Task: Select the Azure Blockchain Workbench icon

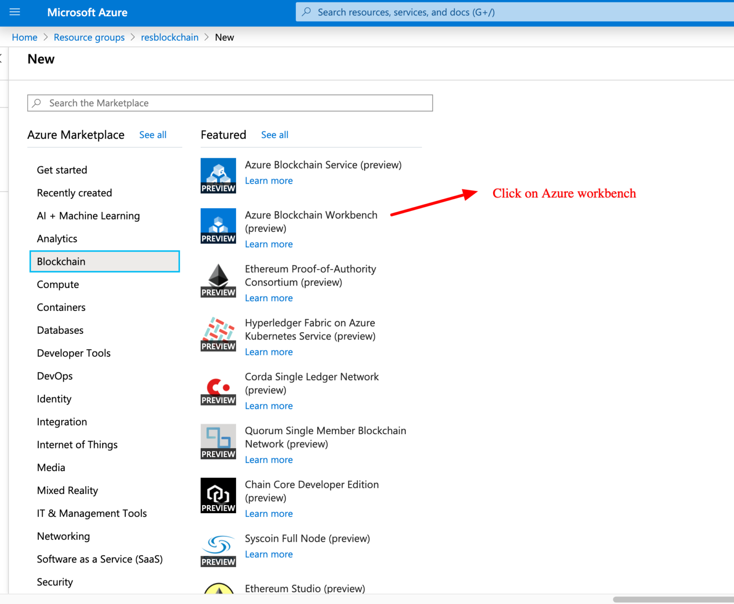Action: [218, 226]
